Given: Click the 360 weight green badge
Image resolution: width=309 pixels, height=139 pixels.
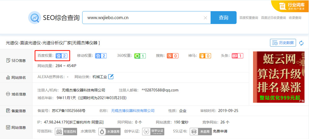Looking at the screenshot, I should coord(140,56).
